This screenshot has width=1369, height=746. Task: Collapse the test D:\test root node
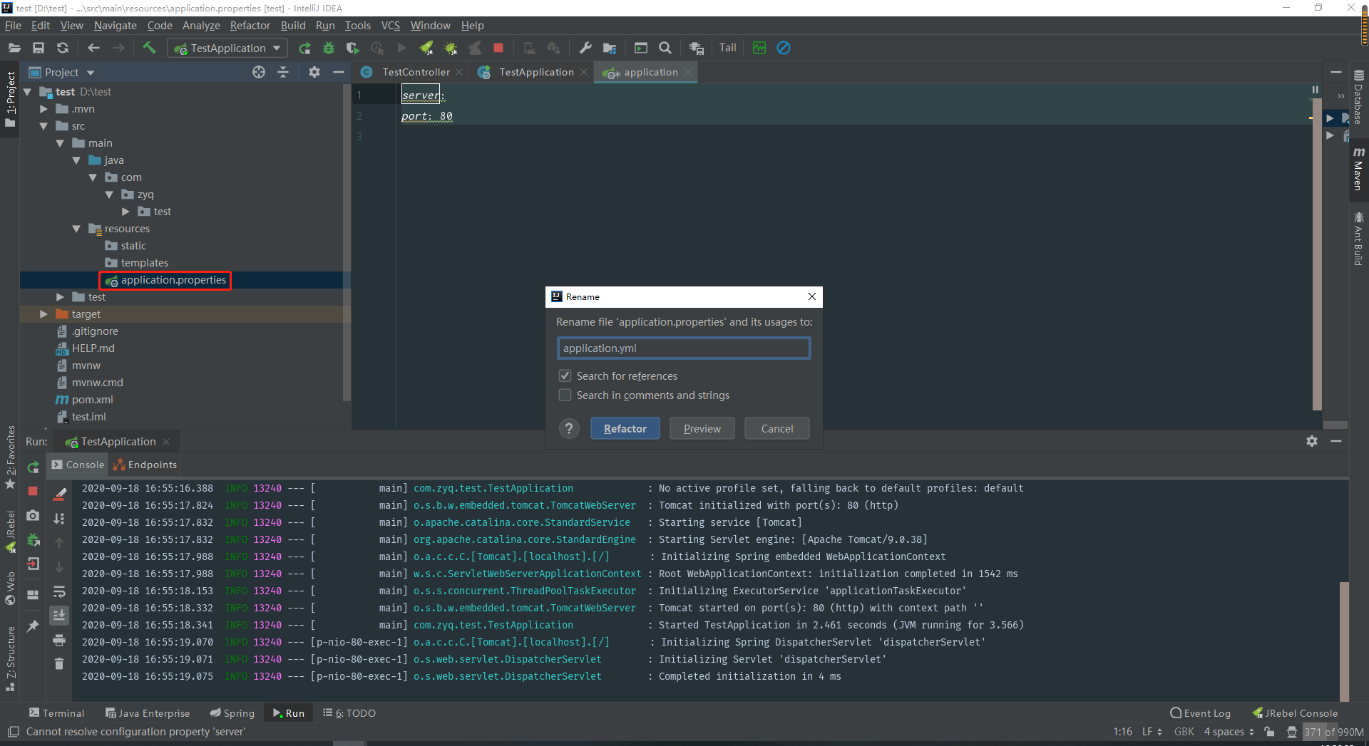click(27, 92)
